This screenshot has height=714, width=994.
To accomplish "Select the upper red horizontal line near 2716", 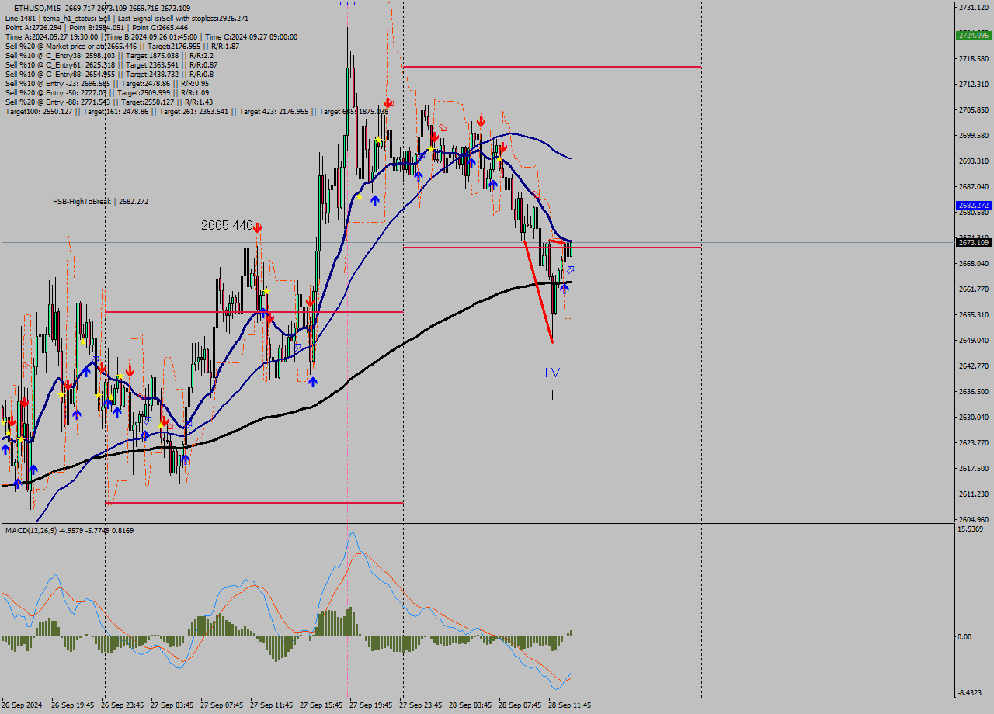I will 551,67.
